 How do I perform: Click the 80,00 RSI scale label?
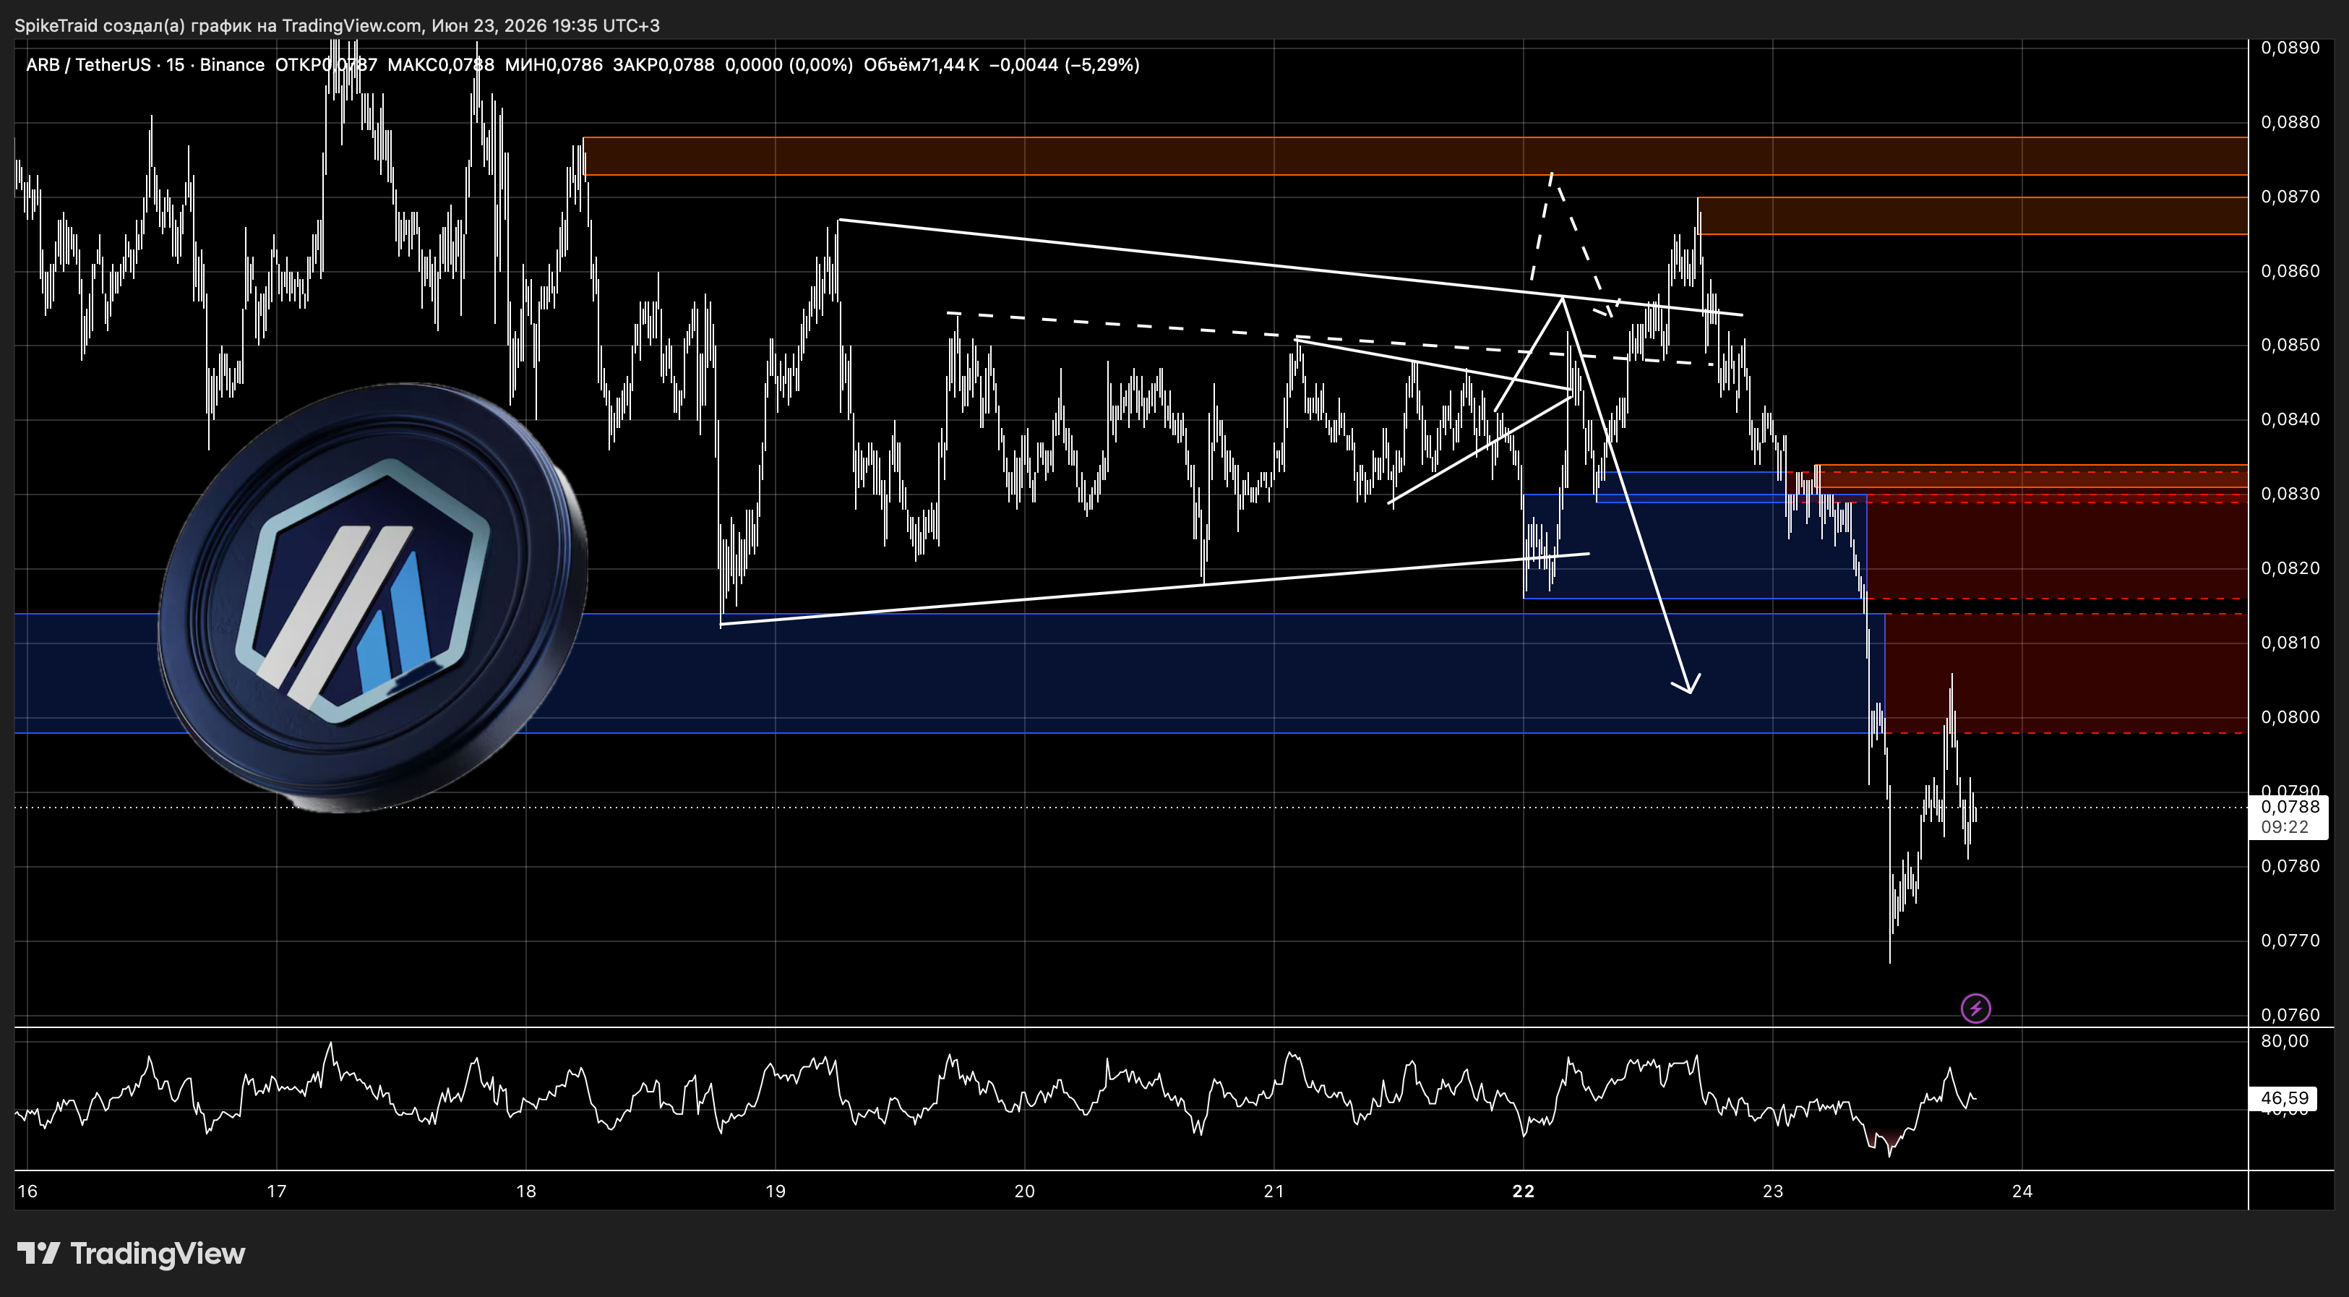click(2285, 1042)
